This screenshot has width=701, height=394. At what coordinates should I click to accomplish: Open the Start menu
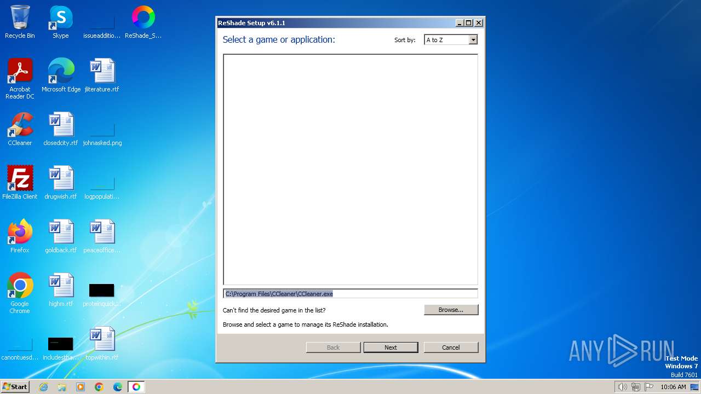click(x=15, y=387)
